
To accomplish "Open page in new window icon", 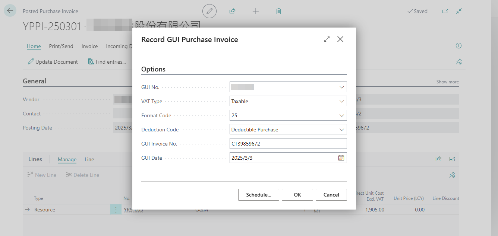I will [x=445, y=11].
